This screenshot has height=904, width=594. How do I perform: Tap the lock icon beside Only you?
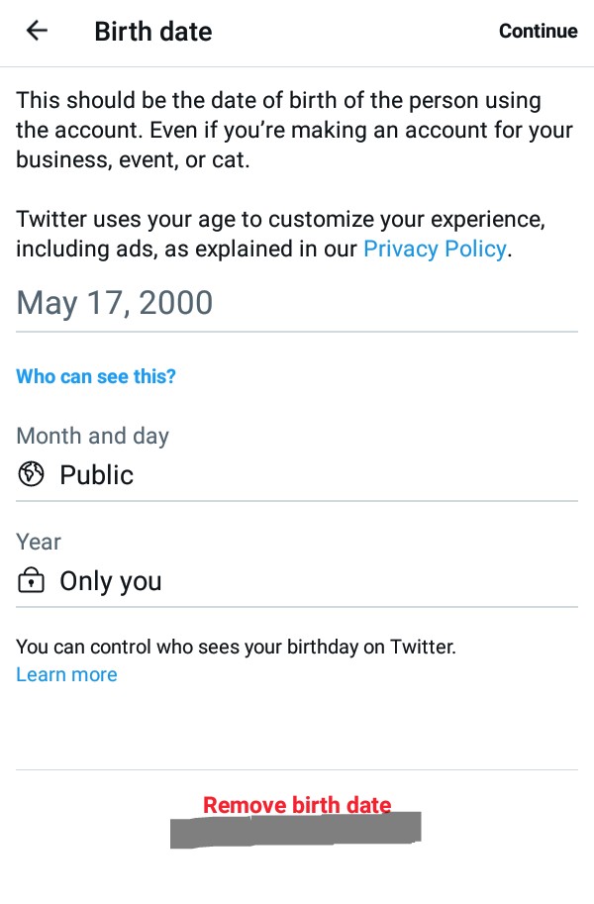coord(31,580)
